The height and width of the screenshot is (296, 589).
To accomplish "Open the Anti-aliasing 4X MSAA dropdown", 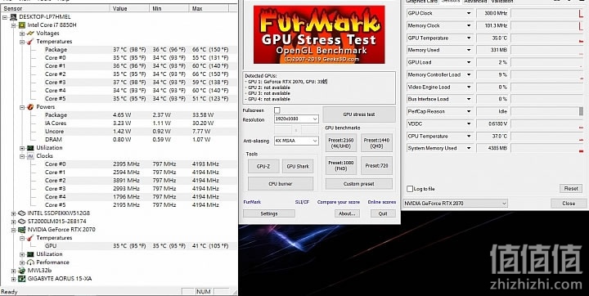I will 296,141.
